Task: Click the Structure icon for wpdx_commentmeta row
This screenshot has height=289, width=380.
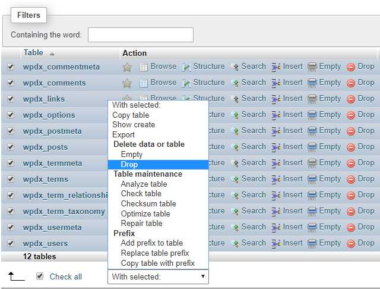Action: pos(186,67)
